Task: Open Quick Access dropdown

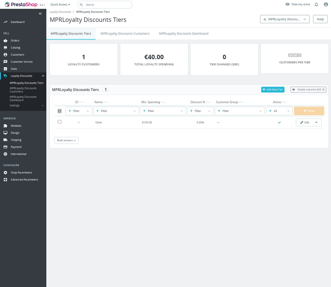Action: tap(60, 4)
